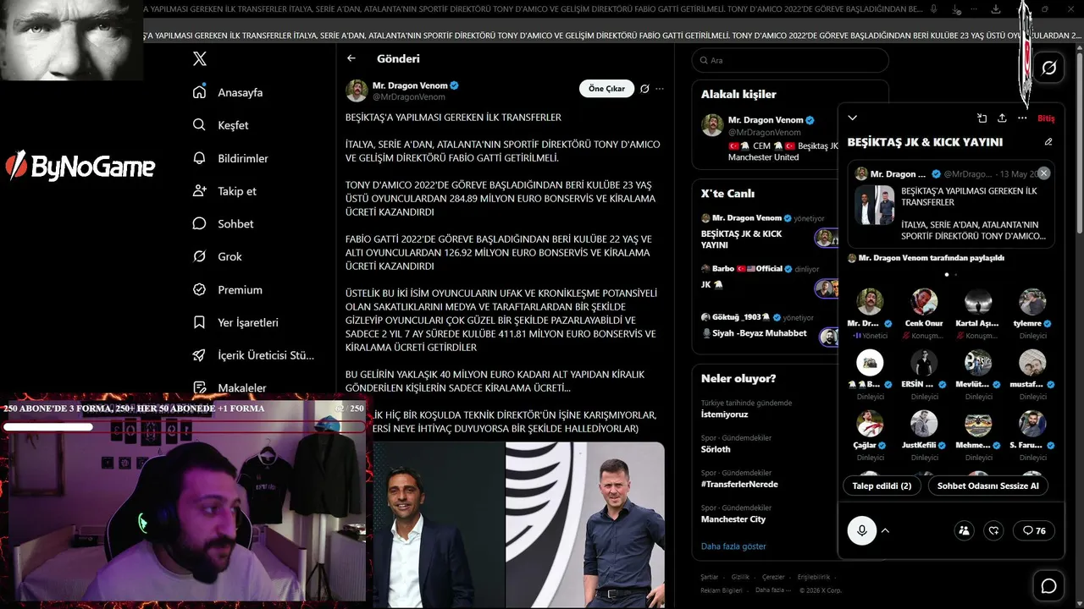Click the share icon in space header
Viewport: 1084px width, 609px height.
tap(1002, 118)
